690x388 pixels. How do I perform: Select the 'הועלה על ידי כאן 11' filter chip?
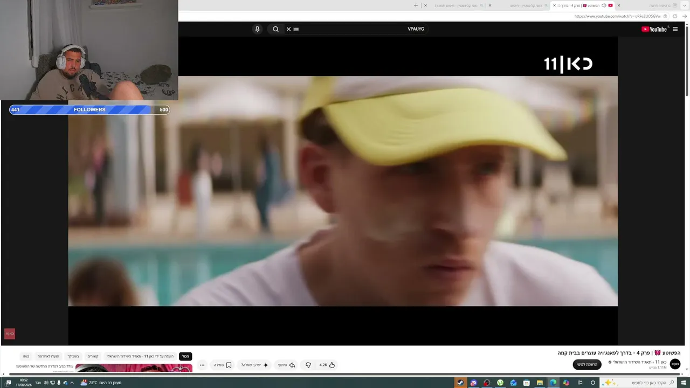pyautogui.click(x=140, y=356)
